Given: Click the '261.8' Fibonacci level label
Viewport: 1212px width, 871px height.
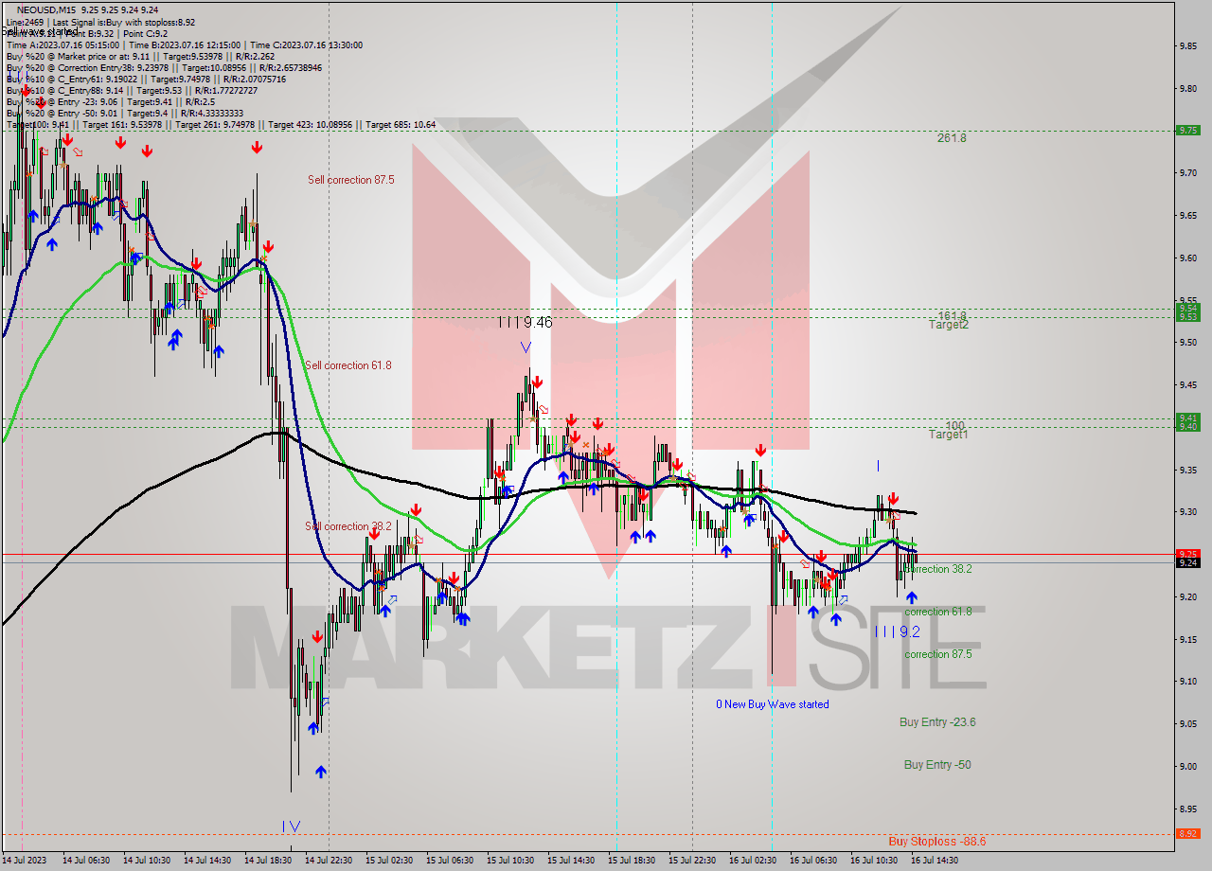Looking at the screenshot, I should pos(952,138).
